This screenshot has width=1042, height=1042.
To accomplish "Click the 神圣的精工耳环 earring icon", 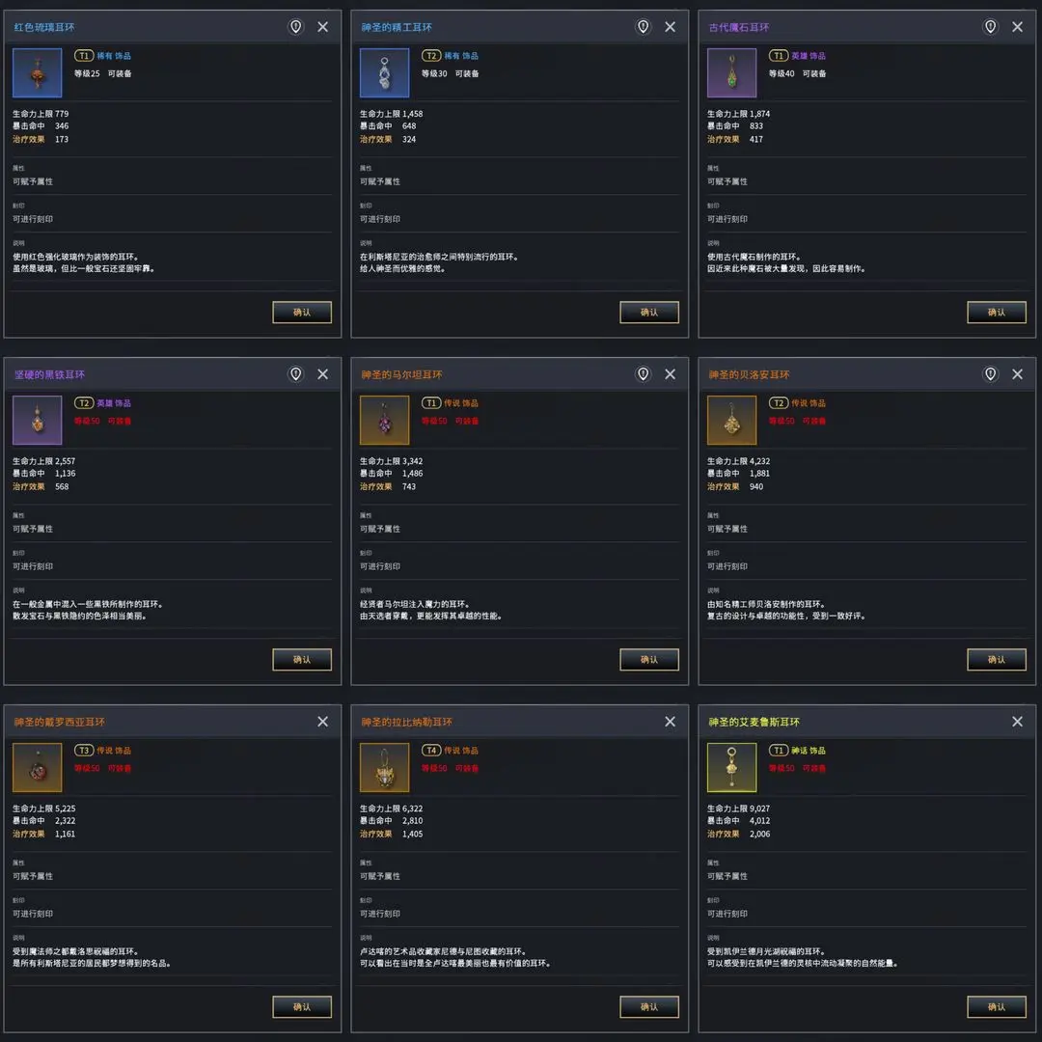I will point(385,73).
